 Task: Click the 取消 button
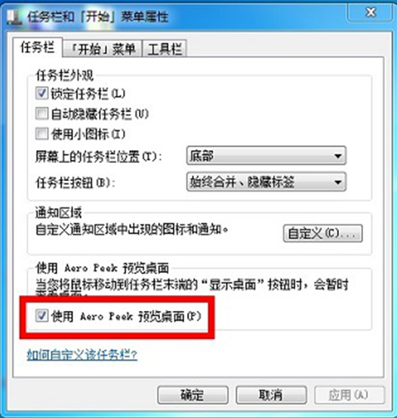tap(271, 395)
